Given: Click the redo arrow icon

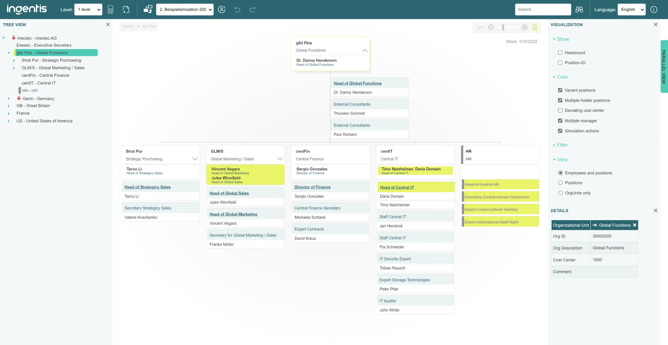Looking at the screenshot, I should [252, 9].
